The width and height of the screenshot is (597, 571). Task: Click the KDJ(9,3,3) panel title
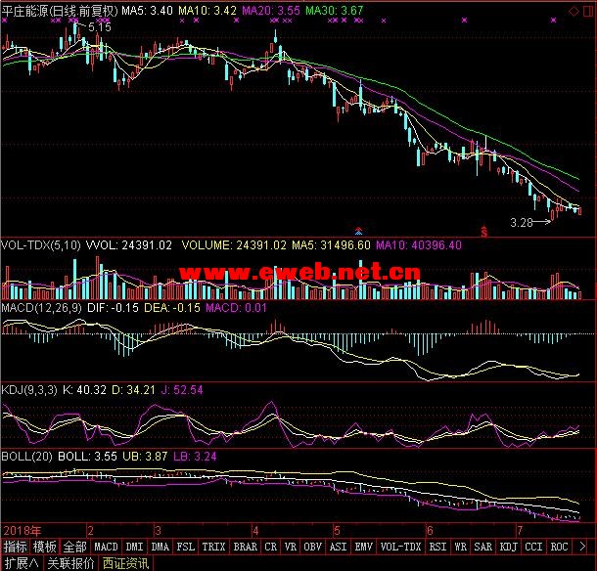point(29,390)
